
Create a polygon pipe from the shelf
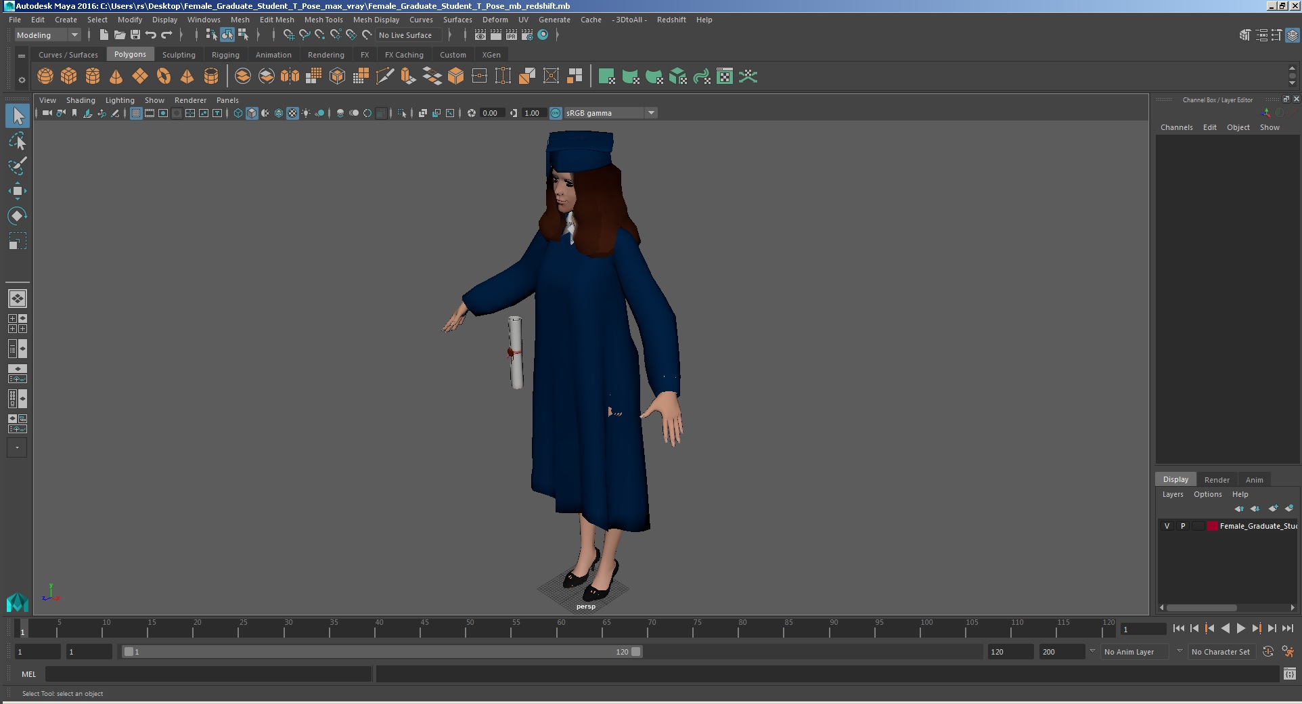click(x=211, y=76)
